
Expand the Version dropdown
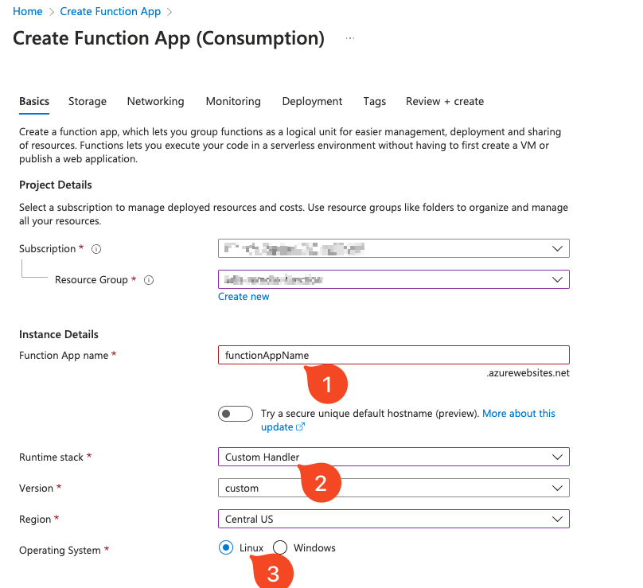(394, 488)
